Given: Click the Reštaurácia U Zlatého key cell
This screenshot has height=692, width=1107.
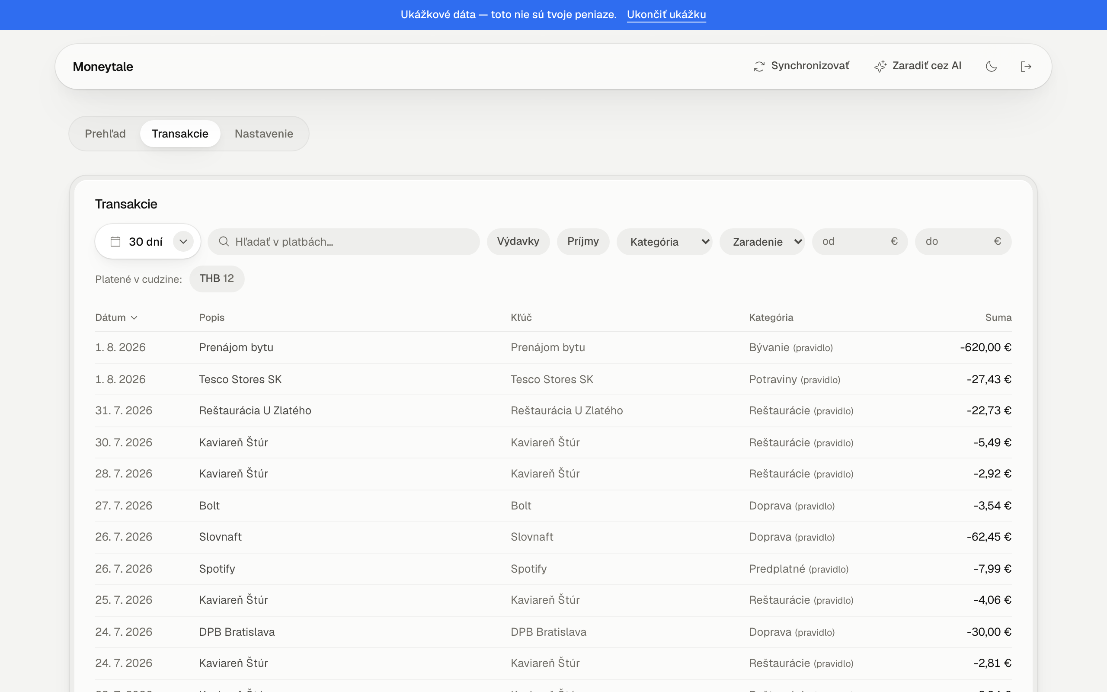Looking at the screenshot, I should pos(566,410).
